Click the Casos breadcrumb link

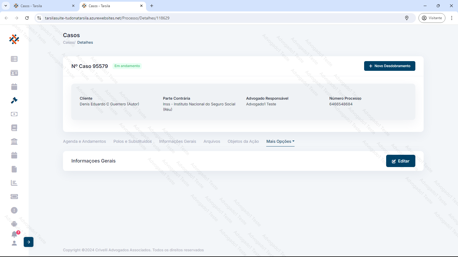(68, 42)
